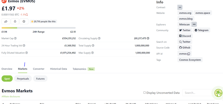Copy the evmos API id icon
The width and height of the screenshot is (223, 104).
click(x=189, y=54)
